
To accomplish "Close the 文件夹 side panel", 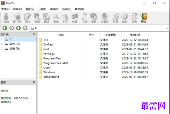I will (x=34, y=34).
